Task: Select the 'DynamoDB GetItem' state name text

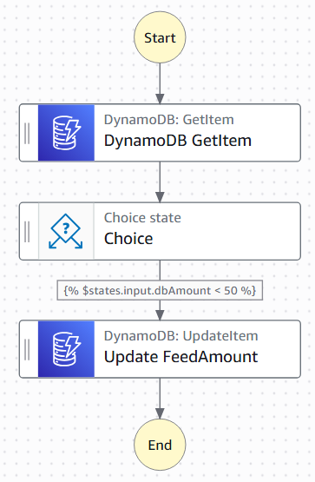Action: point(178,141)
